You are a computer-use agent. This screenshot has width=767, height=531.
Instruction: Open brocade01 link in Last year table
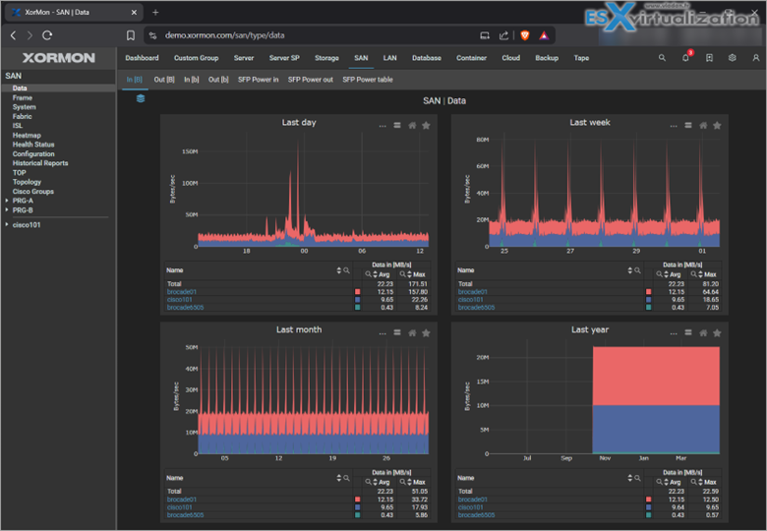click(x=473, y=500)
